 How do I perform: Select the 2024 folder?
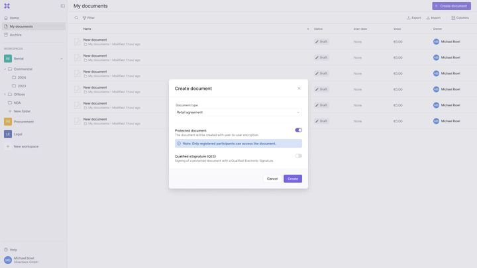(x=21, y=77)
